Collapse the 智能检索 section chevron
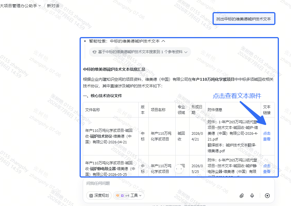This screenshot has width=291, height=206. 163,41
